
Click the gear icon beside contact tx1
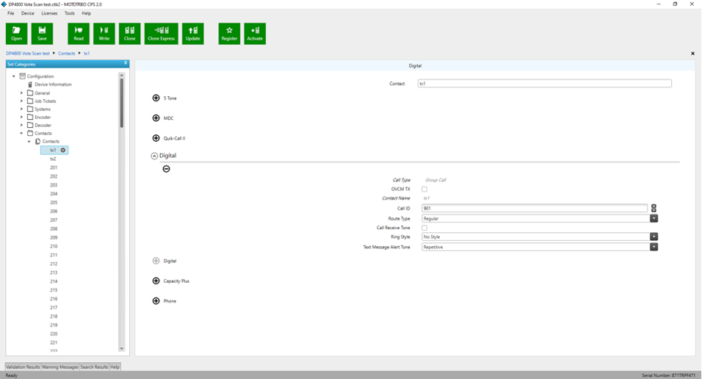63,150
